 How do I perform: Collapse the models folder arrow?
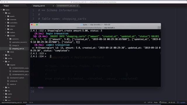coord(6,36)
